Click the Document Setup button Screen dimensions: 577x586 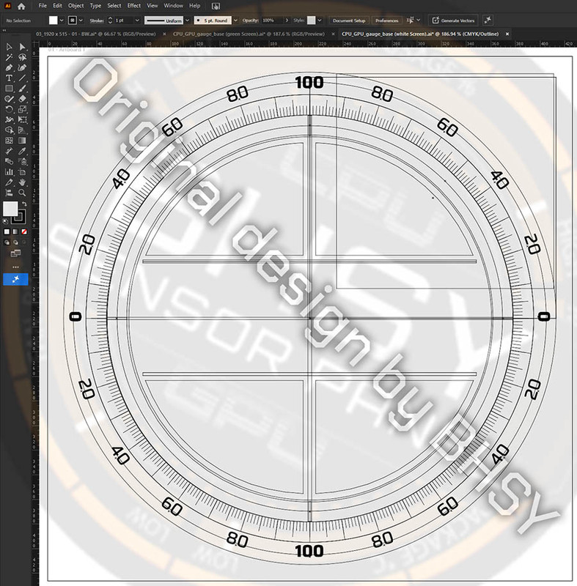coord(349,21)
